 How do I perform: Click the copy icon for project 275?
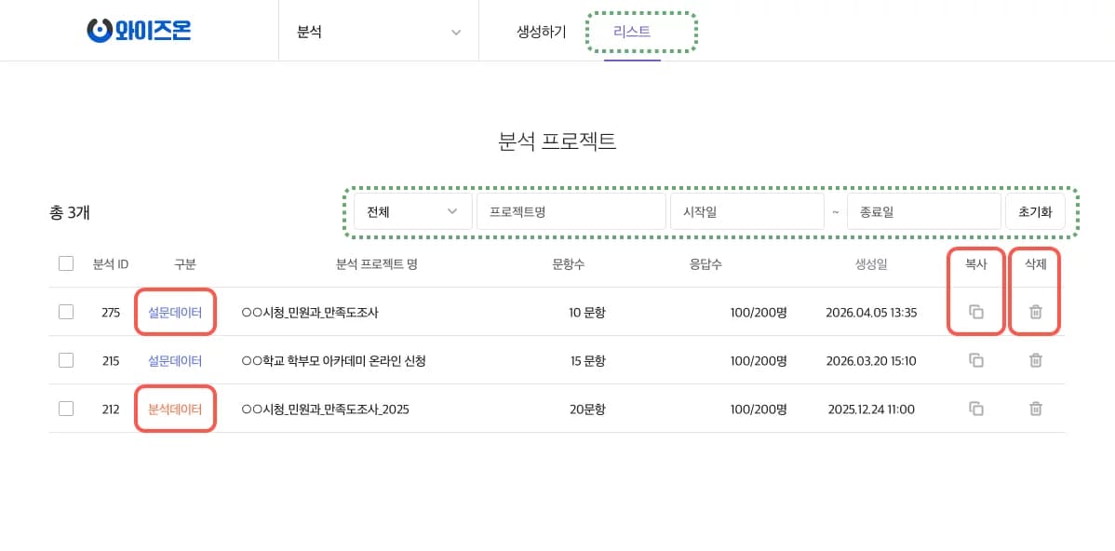point(975,312)
